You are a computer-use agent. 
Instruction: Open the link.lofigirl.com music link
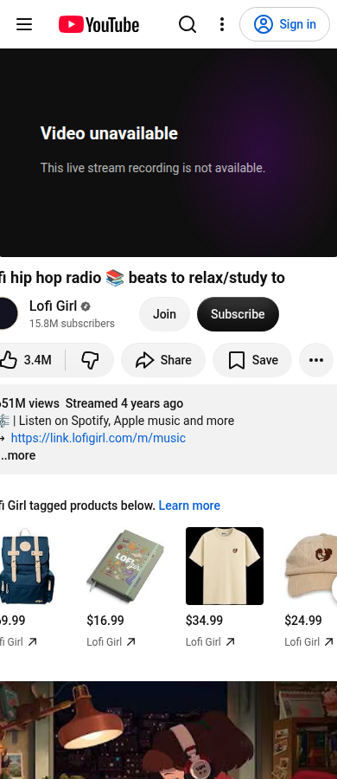pyautogui.click(x=99, y=438)
